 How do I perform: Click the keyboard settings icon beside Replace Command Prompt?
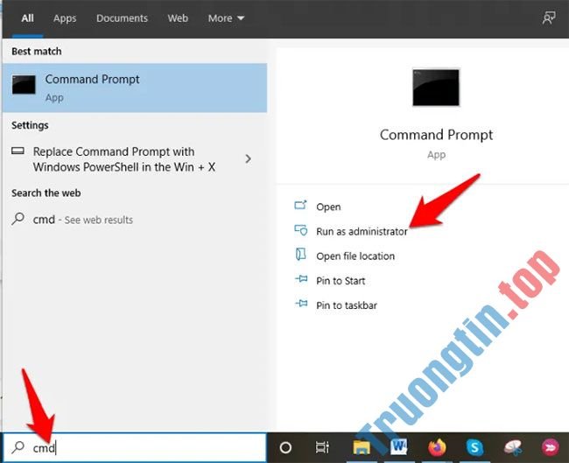click(x=18, y=151)
